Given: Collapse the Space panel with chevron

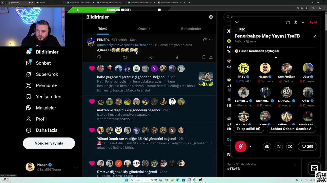Looking at the screenshot, I should click(237, 22).
